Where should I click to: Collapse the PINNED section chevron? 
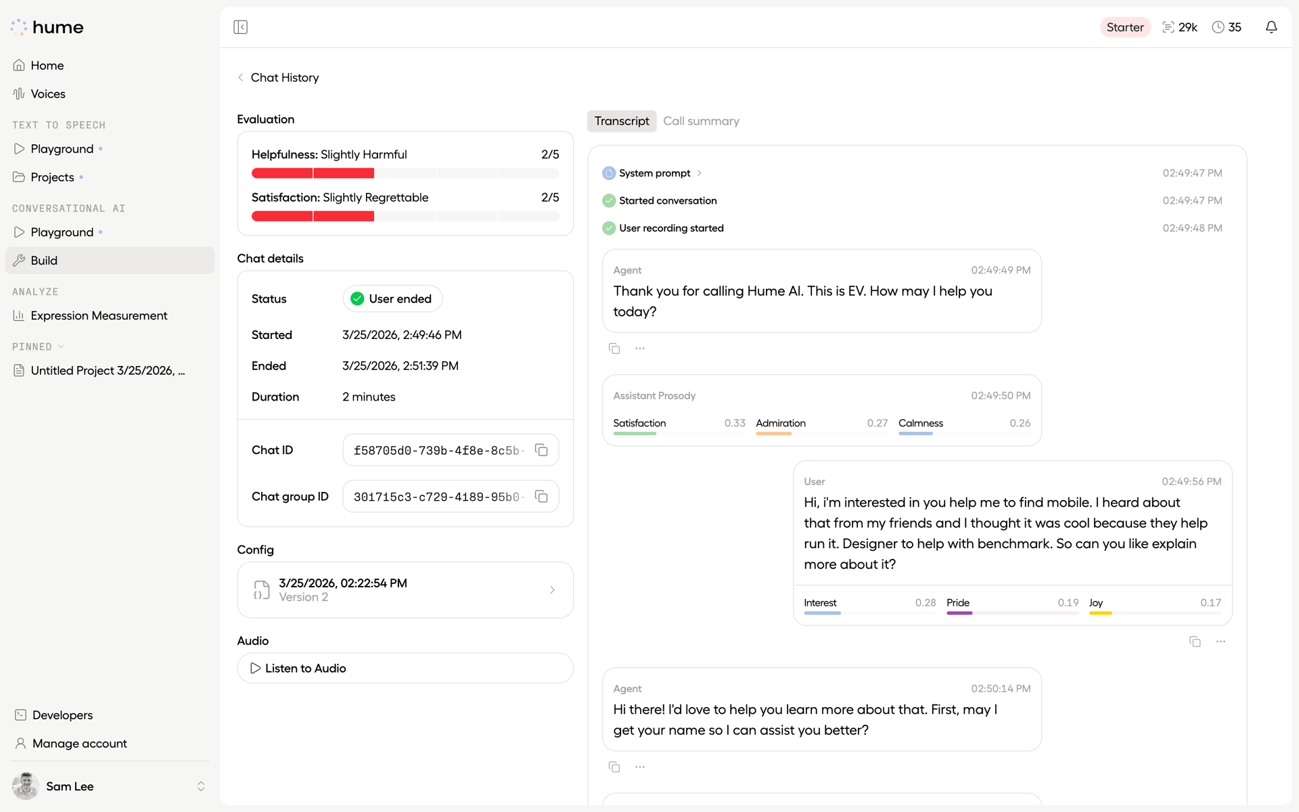point(61,346)
